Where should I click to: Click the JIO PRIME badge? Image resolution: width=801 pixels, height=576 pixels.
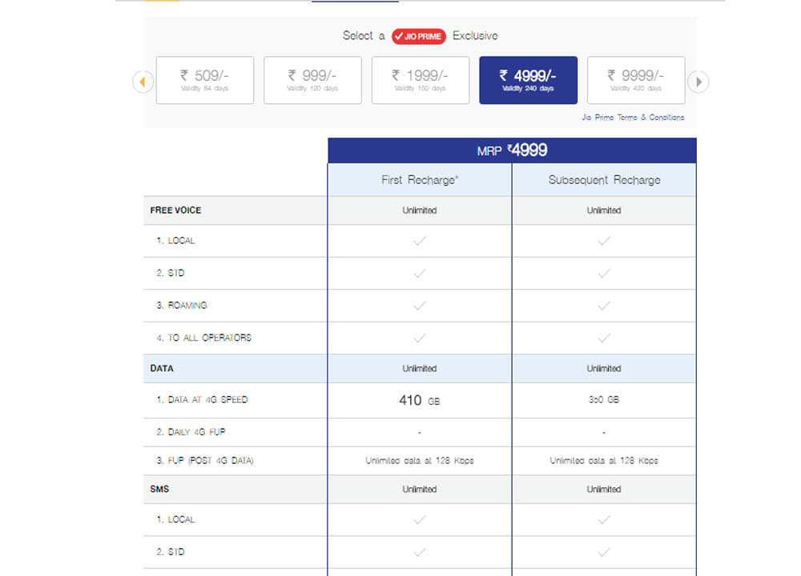pyautogui.click(x=419, y=36)
